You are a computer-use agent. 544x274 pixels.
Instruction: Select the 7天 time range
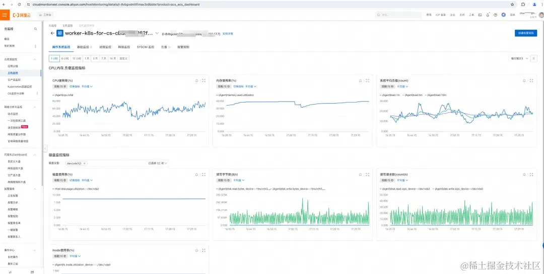[x=103, y=58]
